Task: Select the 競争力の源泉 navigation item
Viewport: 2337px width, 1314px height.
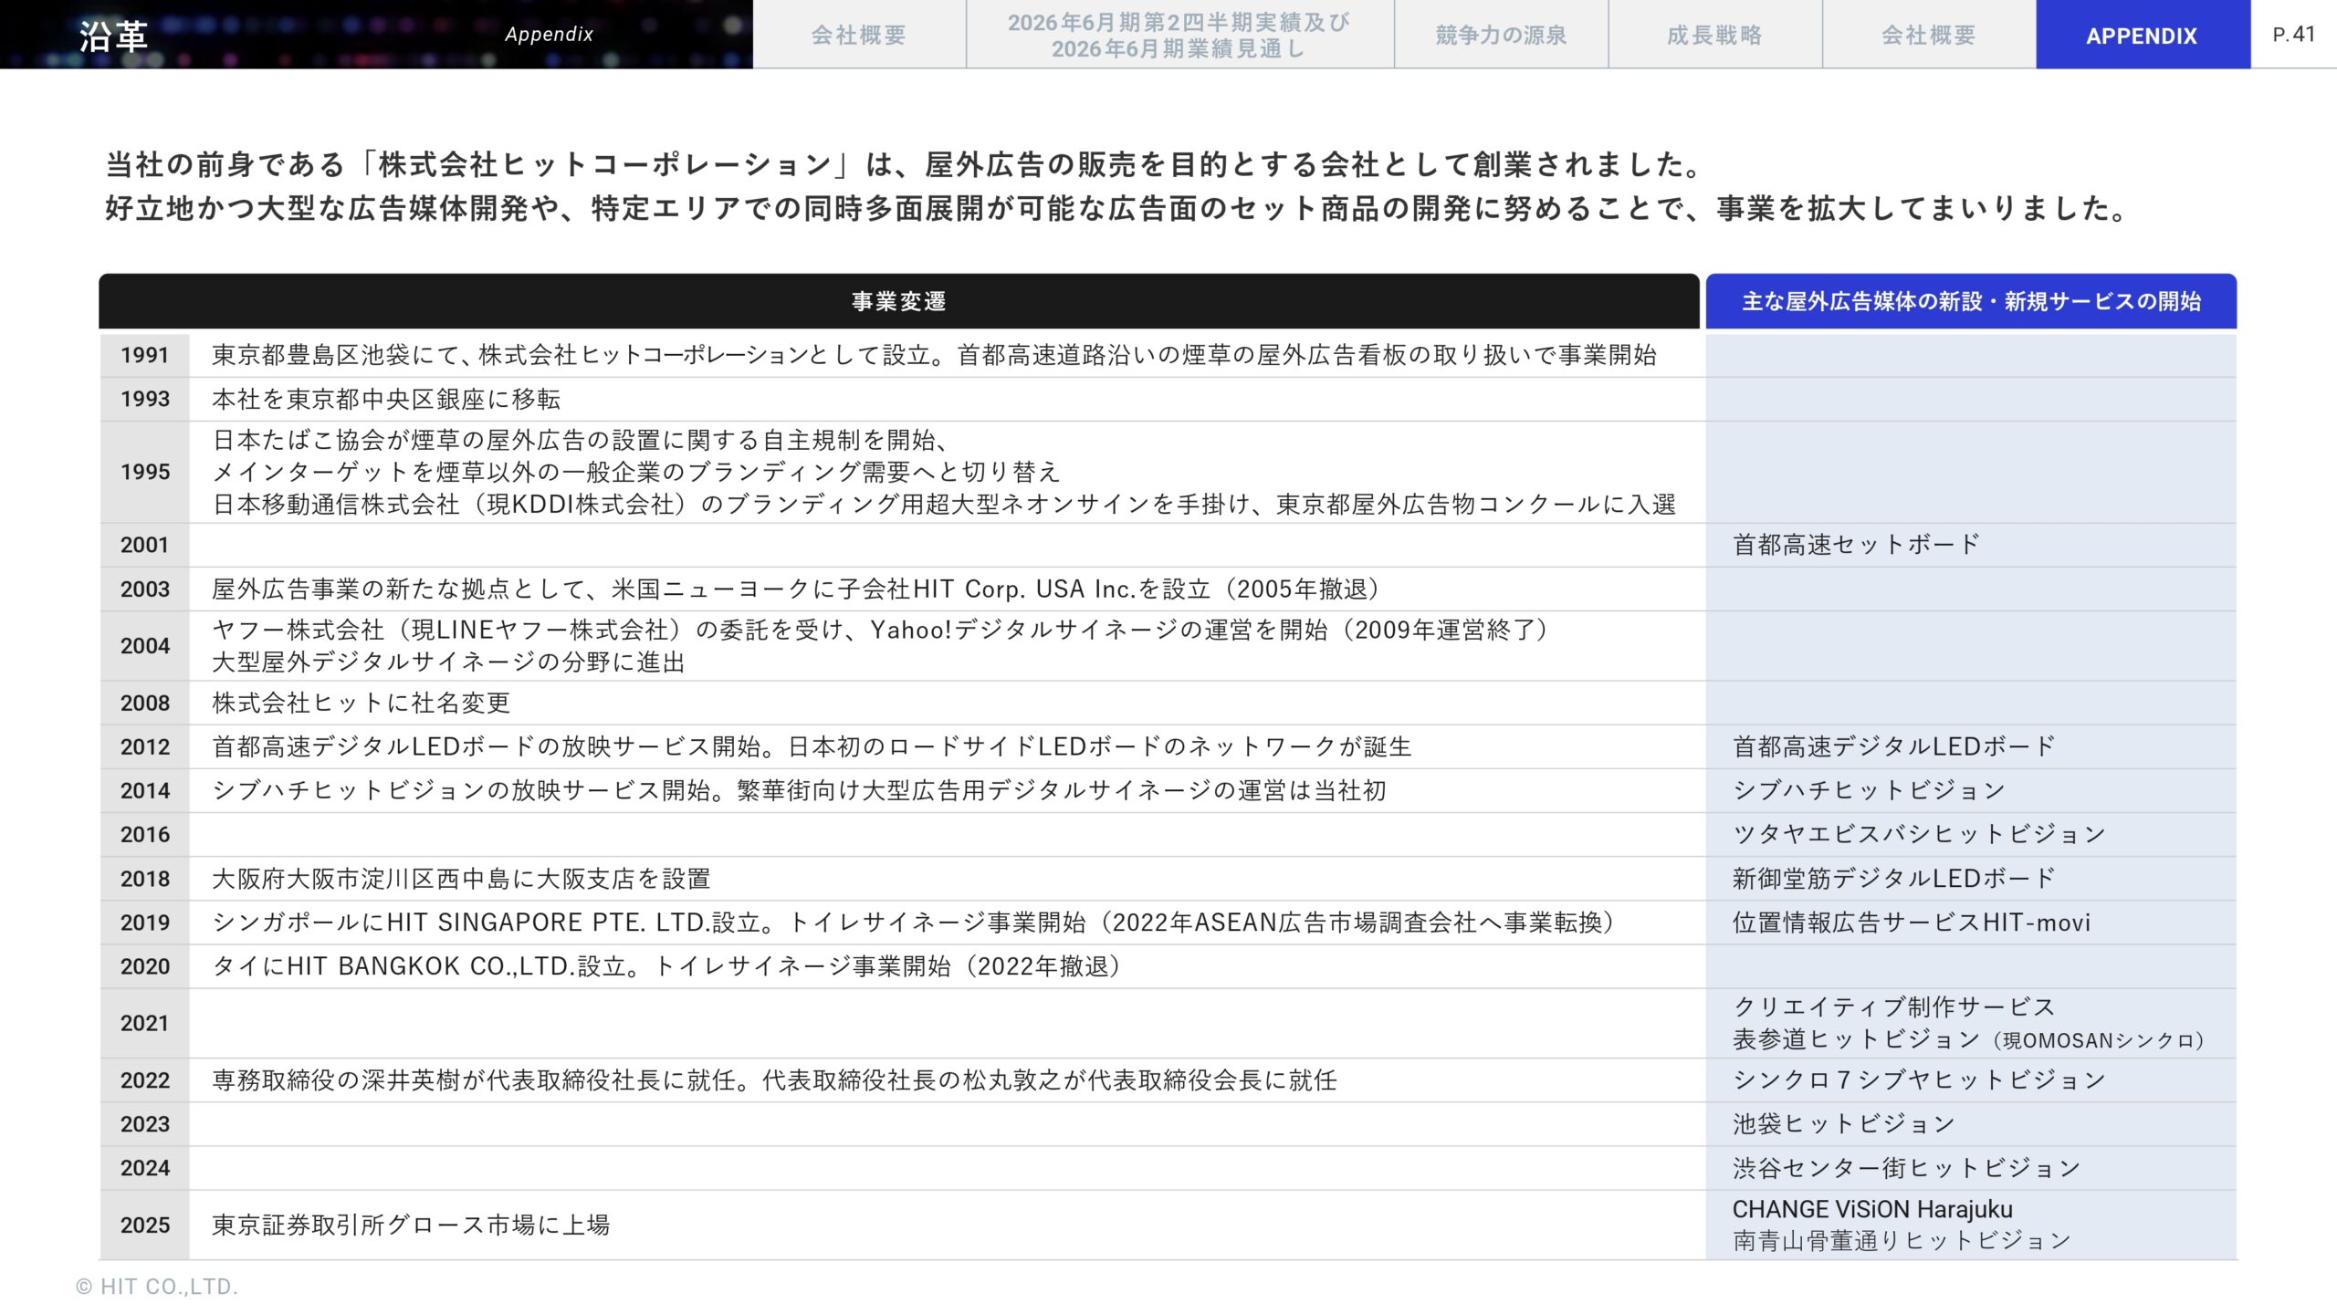Action: point(1500,35)
